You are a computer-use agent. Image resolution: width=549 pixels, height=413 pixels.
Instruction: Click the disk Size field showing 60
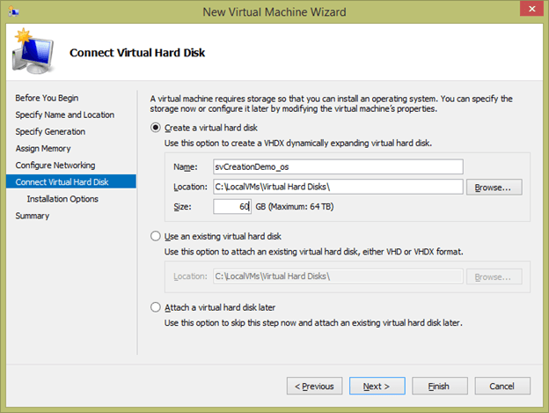point(232,207)
